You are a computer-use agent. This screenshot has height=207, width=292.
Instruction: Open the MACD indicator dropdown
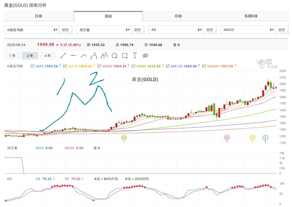248,30
